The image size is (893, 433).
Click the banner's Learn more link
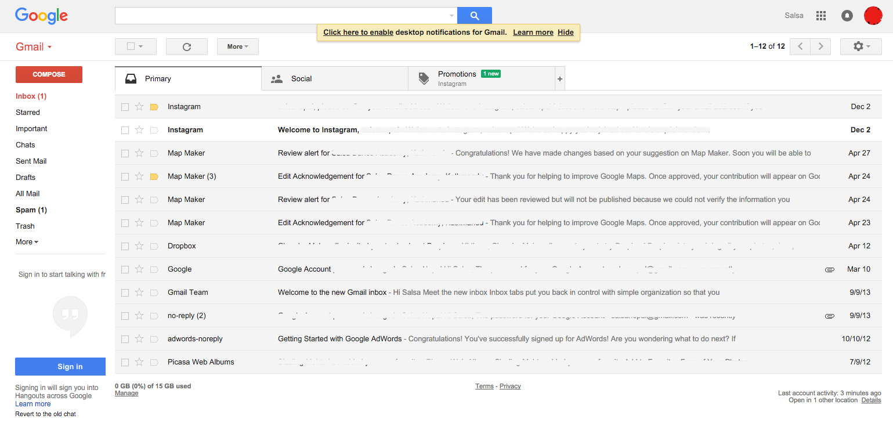(533, 33)
